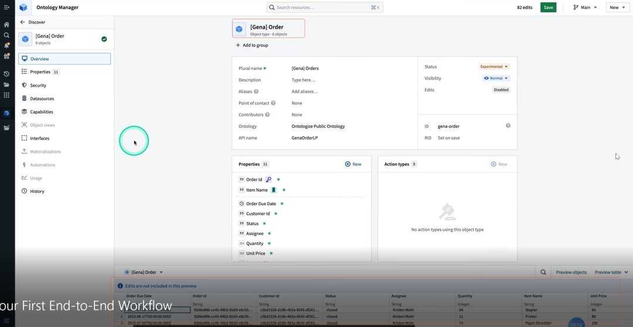Open the Preview table dropdown

click(611, 272)
